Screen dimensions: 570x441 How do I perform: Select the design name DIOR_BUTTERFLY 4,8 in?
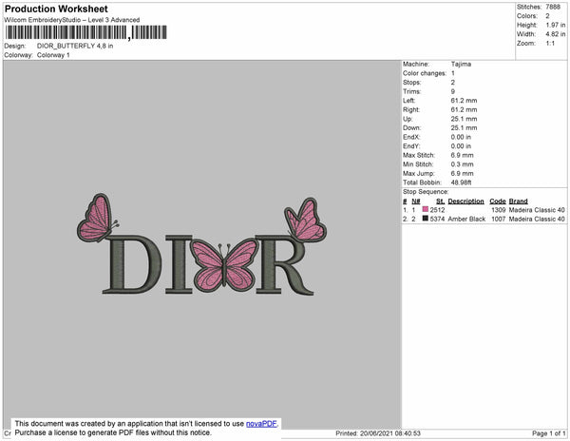pyautogui.click(x=75, y=47)
